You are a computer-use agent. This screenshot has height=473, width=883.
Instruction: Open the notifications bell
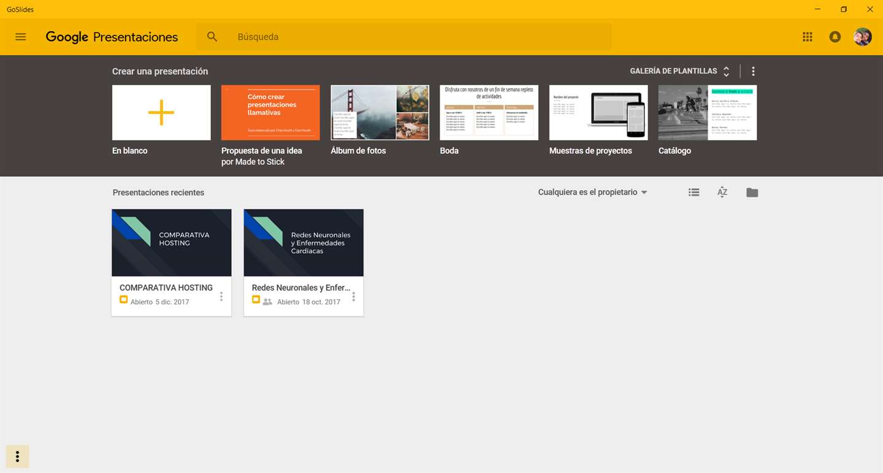pyautogui.click(x=835, y=37)
